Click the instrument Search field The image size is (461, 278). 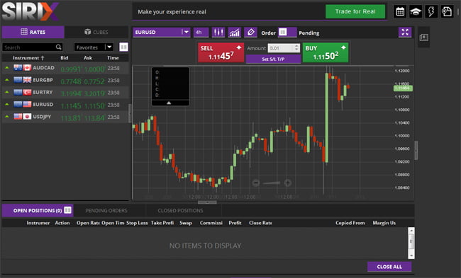click(x=33, y=47)
